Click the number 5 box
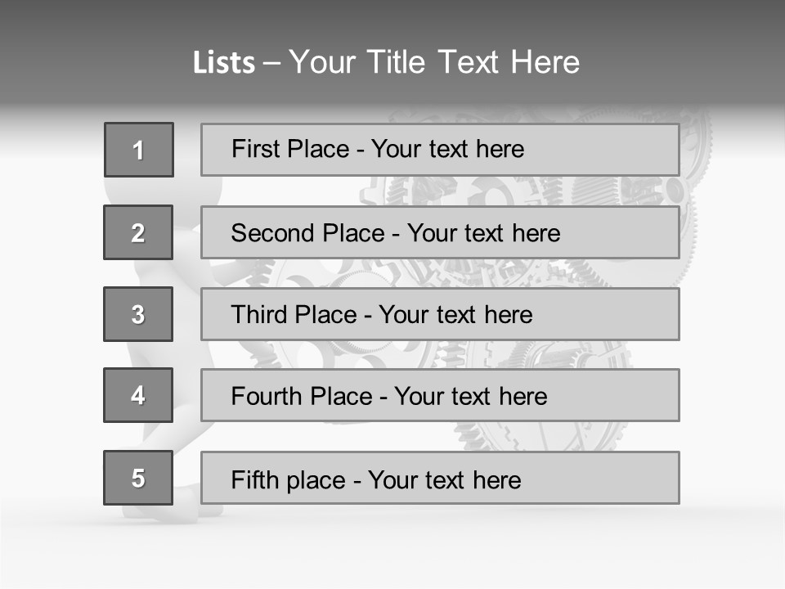The height and width of the screenshot is (589, 785). 138,478
